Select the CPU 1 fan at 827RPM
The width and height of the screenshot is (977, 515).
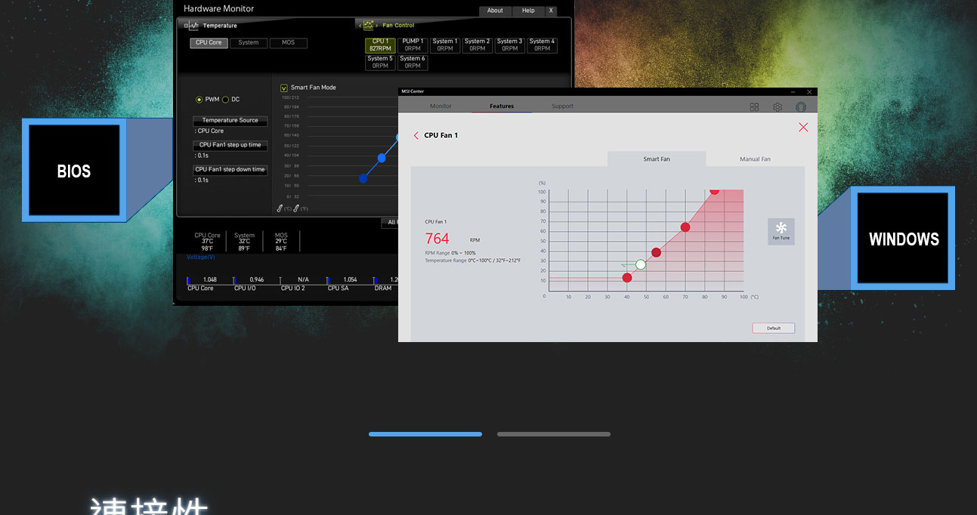click(380, 45)
